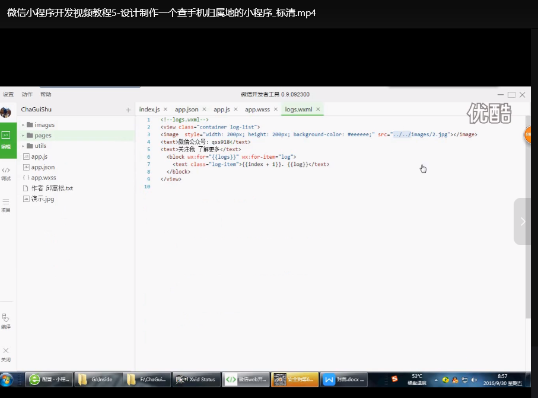The image size is (538, 398).
Task: Switch to the app.json tab
Action: click(186, 109)
